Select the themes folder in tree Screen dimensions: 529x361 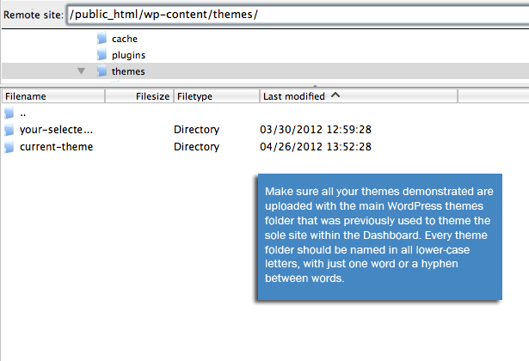point(128,71)
